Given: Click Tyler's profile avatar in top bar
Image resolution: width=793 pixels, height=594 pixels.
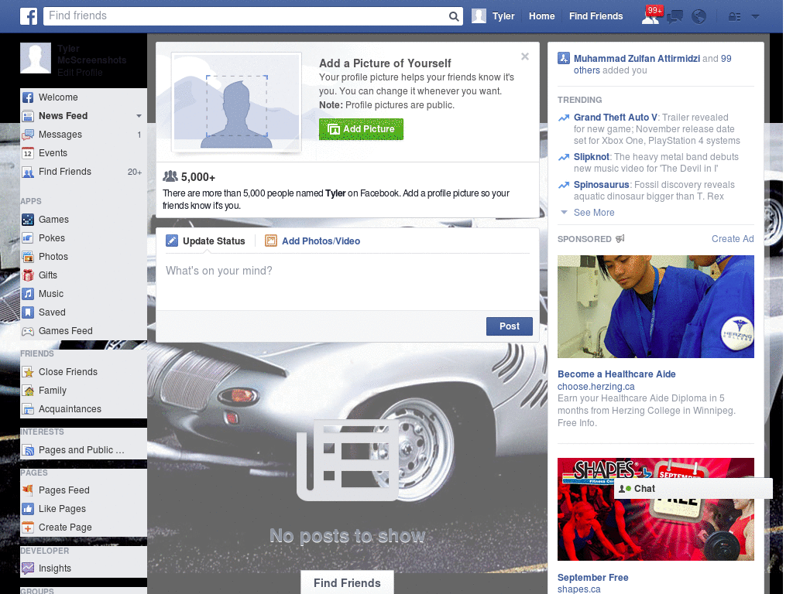Looking at the screenshot, I should pos(479,16).
